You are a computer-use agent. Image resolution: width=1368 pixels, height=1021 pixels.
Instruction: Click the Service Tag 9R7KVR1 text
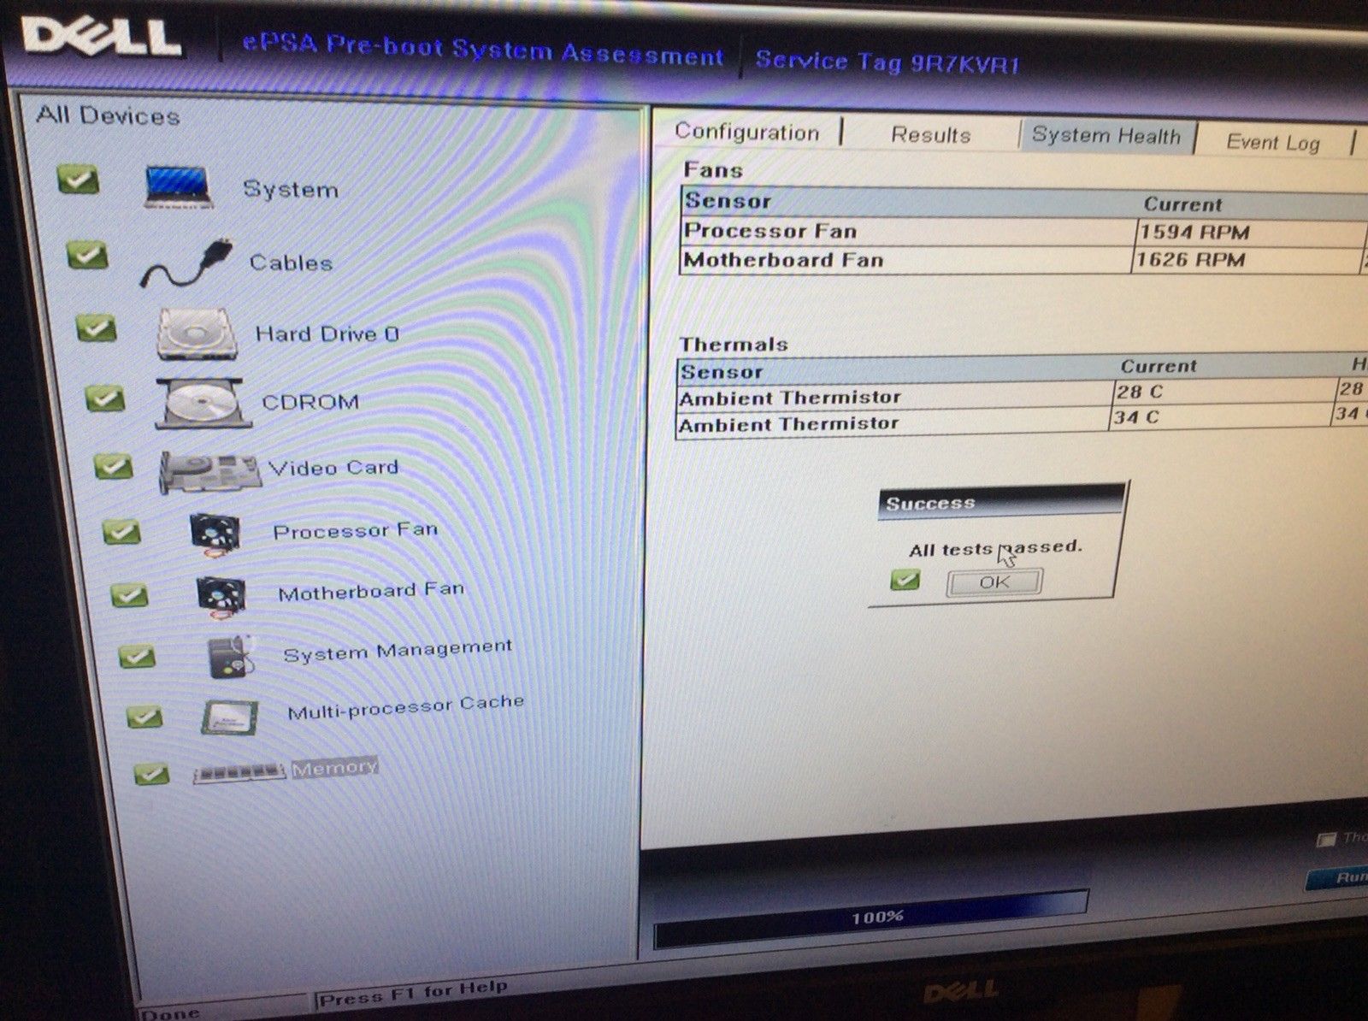(887, 62)
